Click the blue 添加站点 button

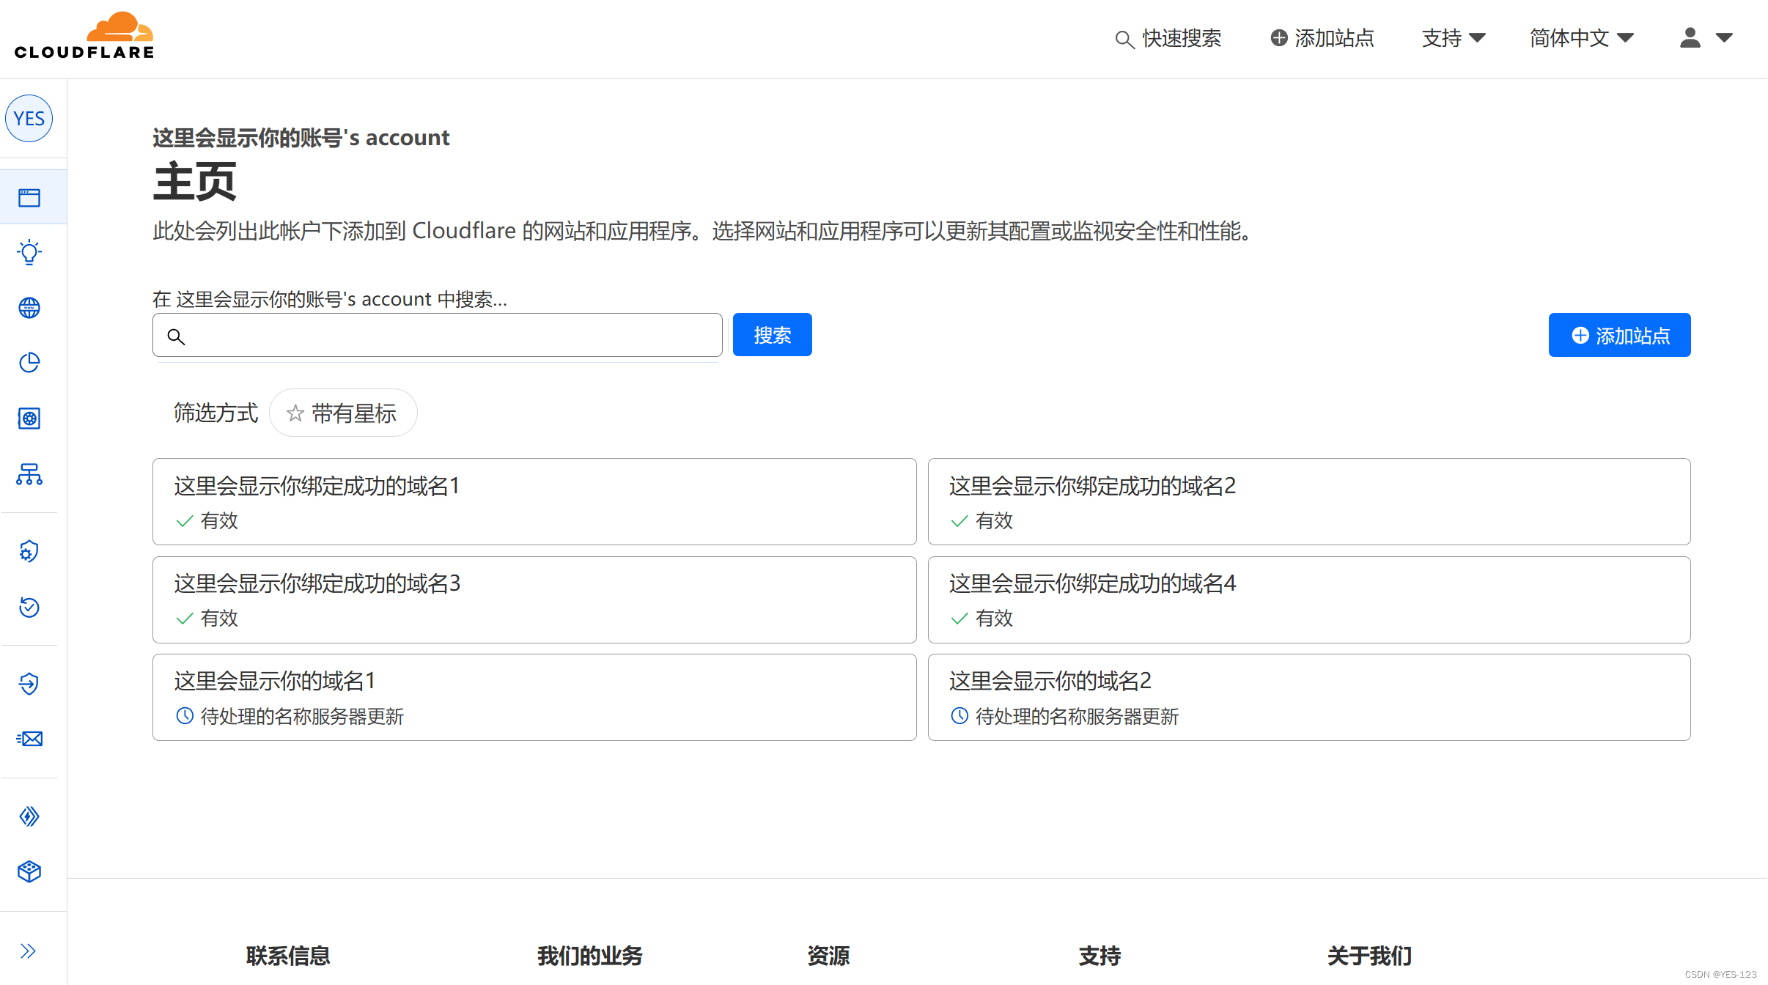point(1619,336)
